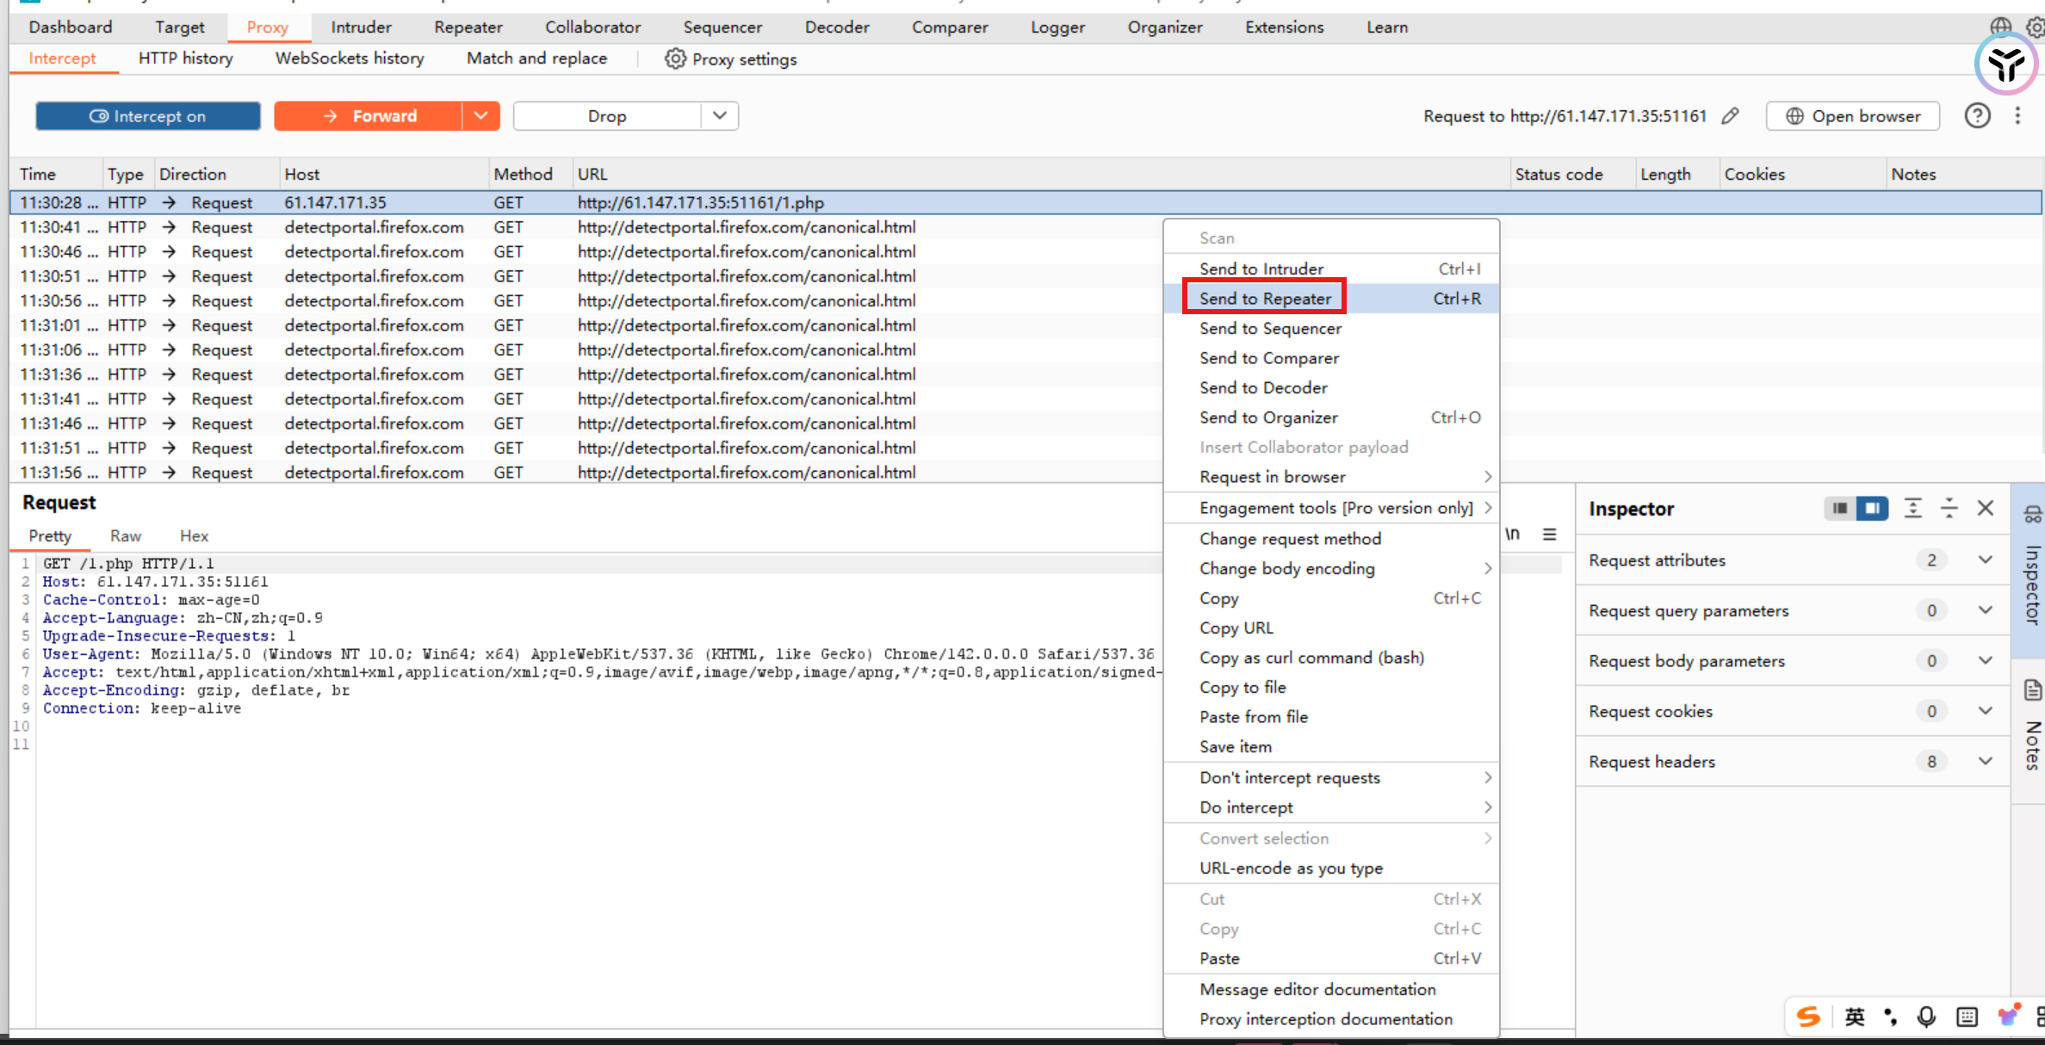The width and height of the screenshot is (2045, 1045).
Task: Open the help question mark icon
Action: [1977, 115]
